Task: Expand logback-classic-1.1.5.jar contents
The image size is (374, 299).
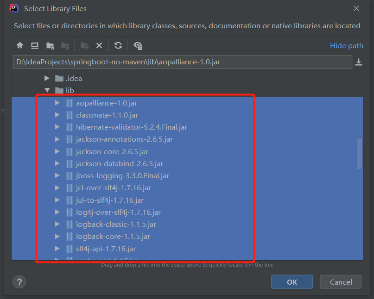Action: click(57, 224)
